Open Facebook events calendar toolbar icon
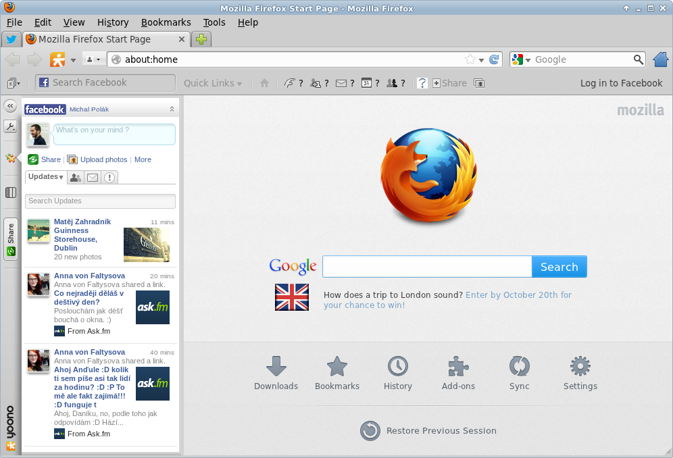 click(370, 83)
